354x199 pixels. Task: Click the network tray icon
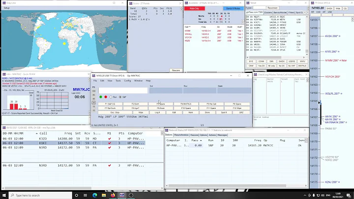tap(318, 196)
